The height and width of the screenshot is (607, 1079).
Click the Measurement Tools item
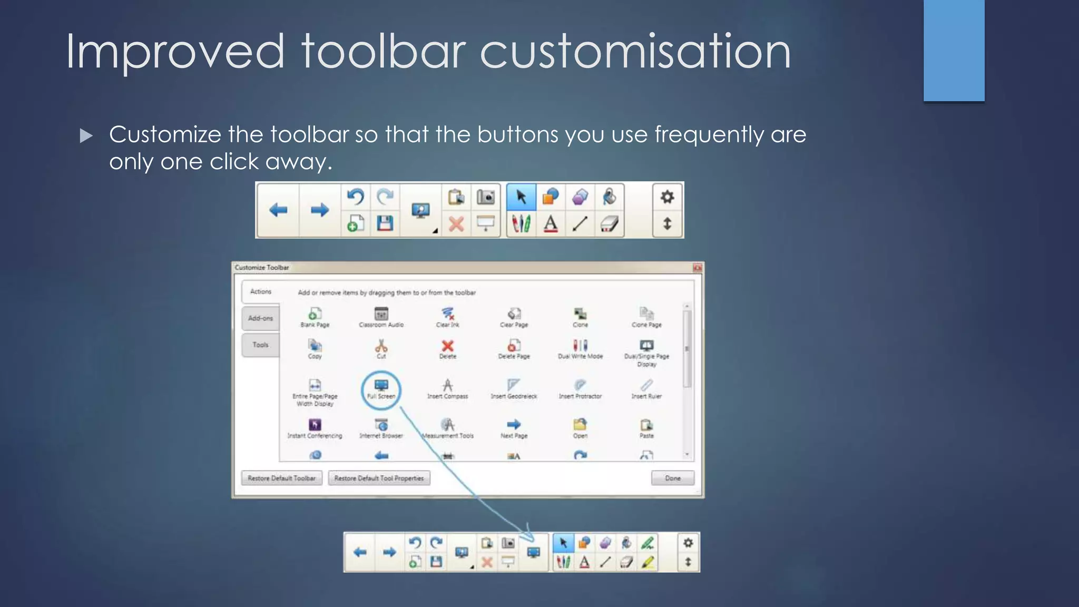[x=448, y=429]
